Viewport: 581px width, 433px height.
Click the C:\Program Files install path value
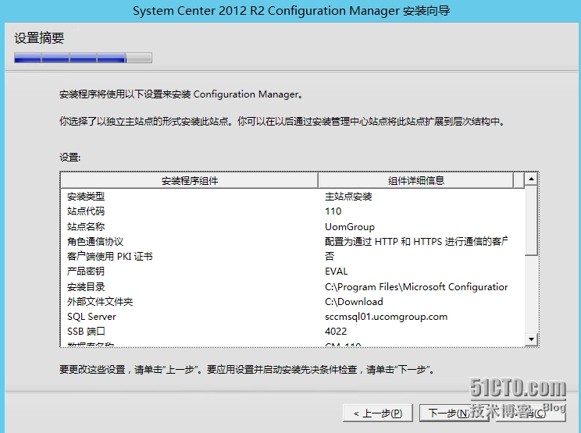[416, 287]
